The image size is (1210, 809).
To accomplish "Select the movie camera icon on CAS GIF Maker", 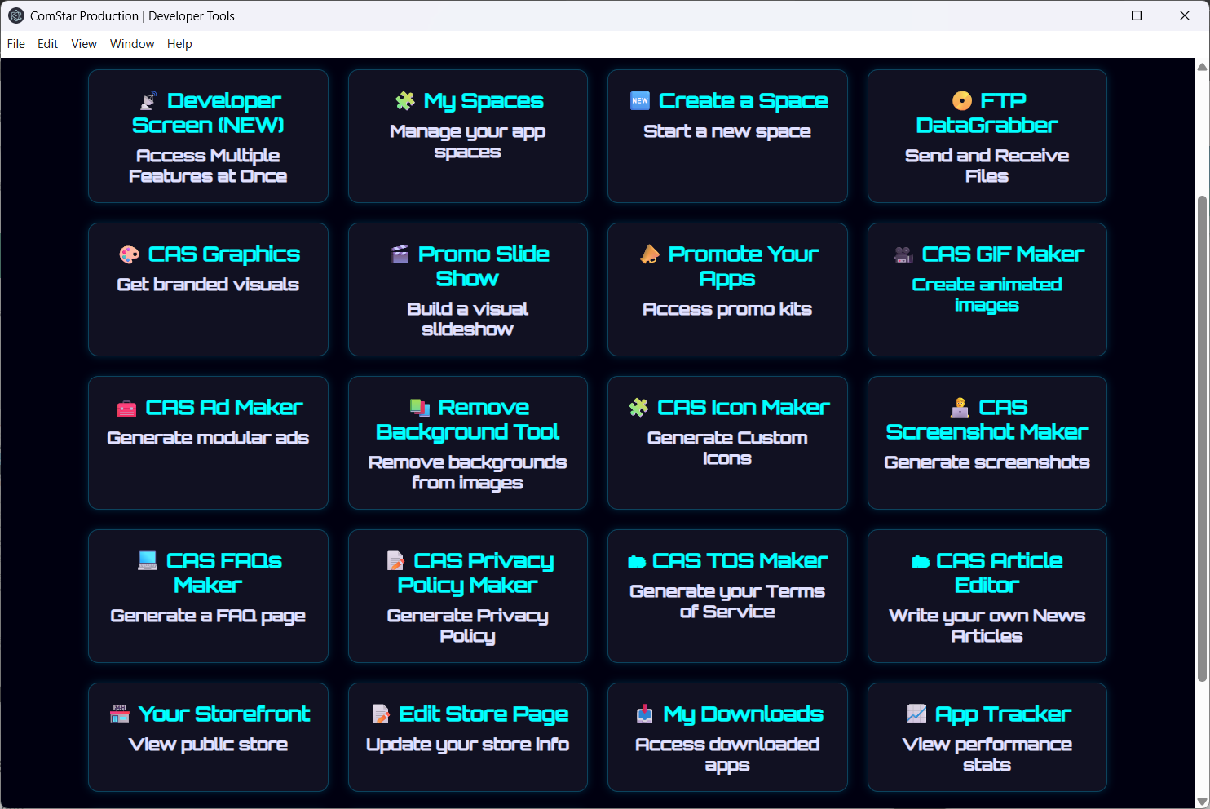I will point(902,254).
